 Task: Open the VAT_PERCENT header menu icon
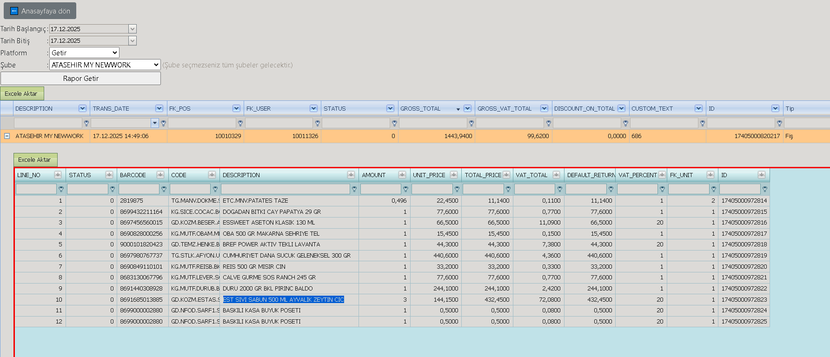point(662,175)
